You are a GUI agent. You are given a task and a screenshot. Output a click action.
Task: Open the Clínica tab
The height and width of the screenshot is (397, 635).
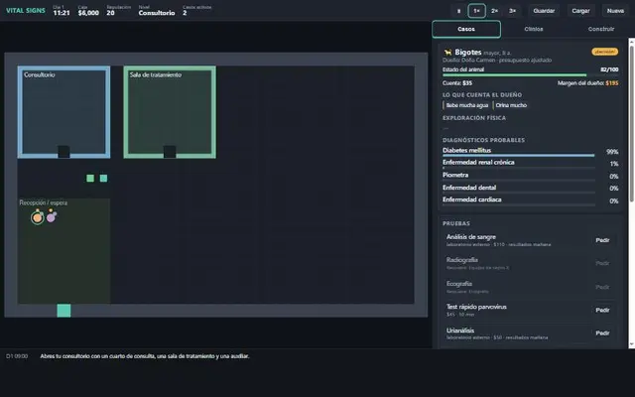[x=534, y=29]
